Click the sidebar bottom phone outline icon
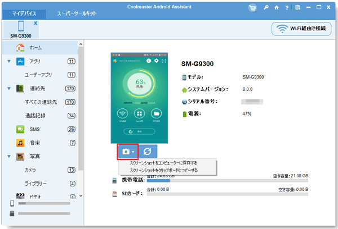338x229 pixels. [12, 203]
